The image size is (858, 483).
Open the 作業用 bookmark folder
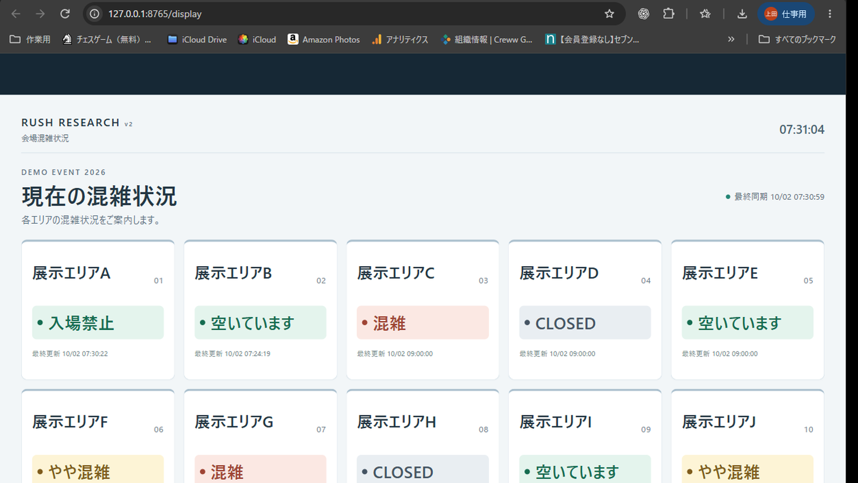coord(31,39)
